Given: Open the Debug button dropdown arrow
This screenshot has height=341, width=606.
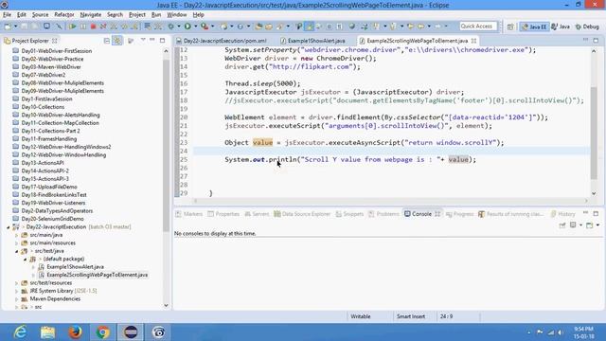Looking at the screenshot, I should point(178,27).
